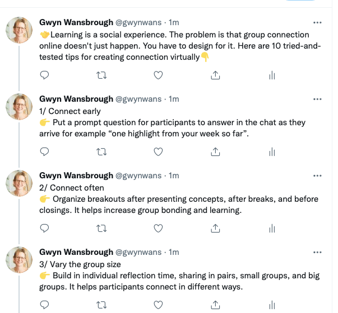Retweet the 'Learning is a social experience' tweet

[x=102, y=75]
